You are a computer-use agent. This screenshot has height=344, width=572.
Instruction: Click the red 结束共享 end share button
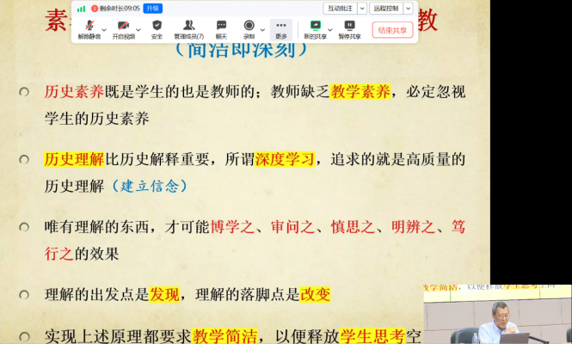(392, 30)
